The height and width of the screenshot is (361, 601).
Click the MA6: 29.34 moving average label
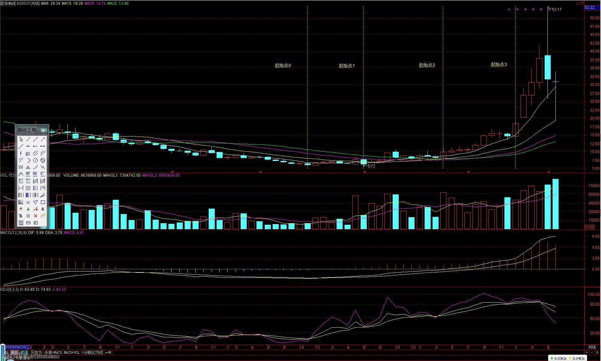point(51,3)
